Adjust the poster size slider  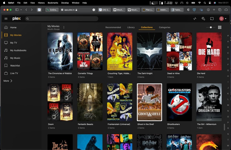(x=211, y=27)
